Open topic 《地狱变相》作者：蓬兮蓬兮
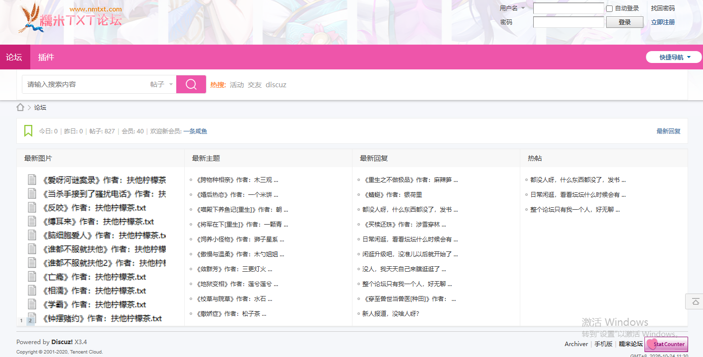This screenshot has height=357, width=703. 237,284
